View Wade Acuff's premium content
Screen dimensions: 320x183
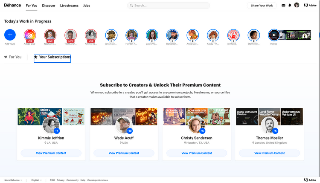(124, 153)
